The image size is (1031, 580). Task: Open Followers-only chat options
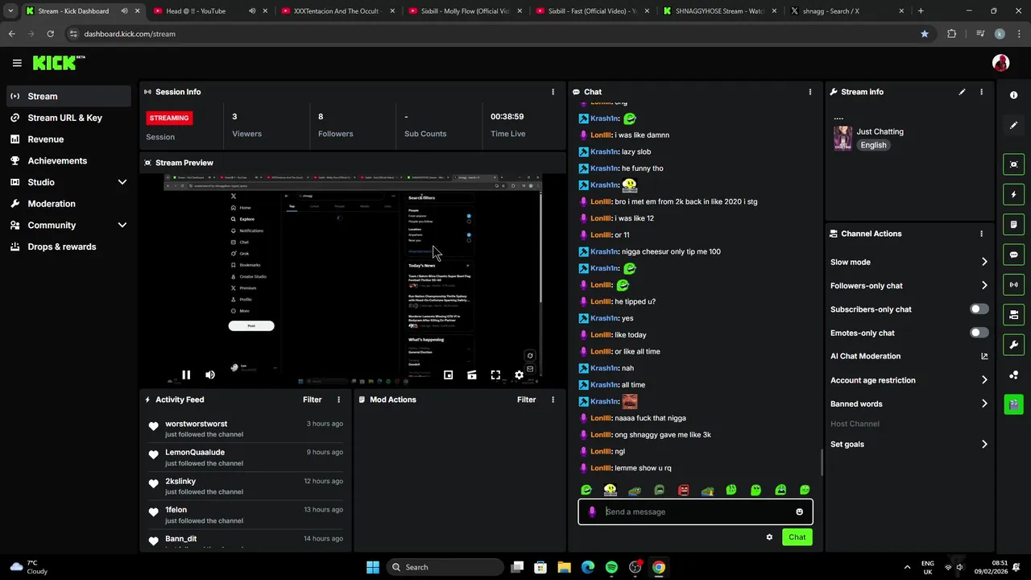[909, 285]
